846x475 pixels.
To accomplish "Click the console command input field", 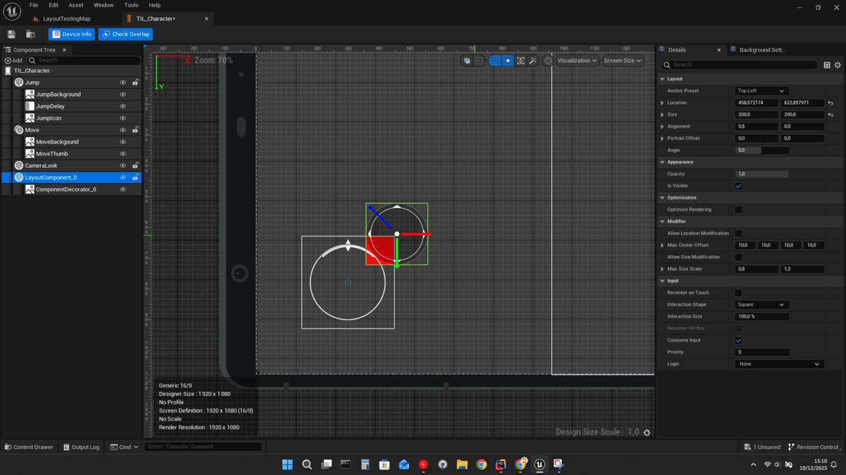I will pos(203,447).
